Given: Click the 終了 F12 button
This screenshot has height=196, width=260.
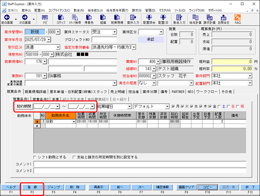Looking at the screenshot, I should [250, 187].
